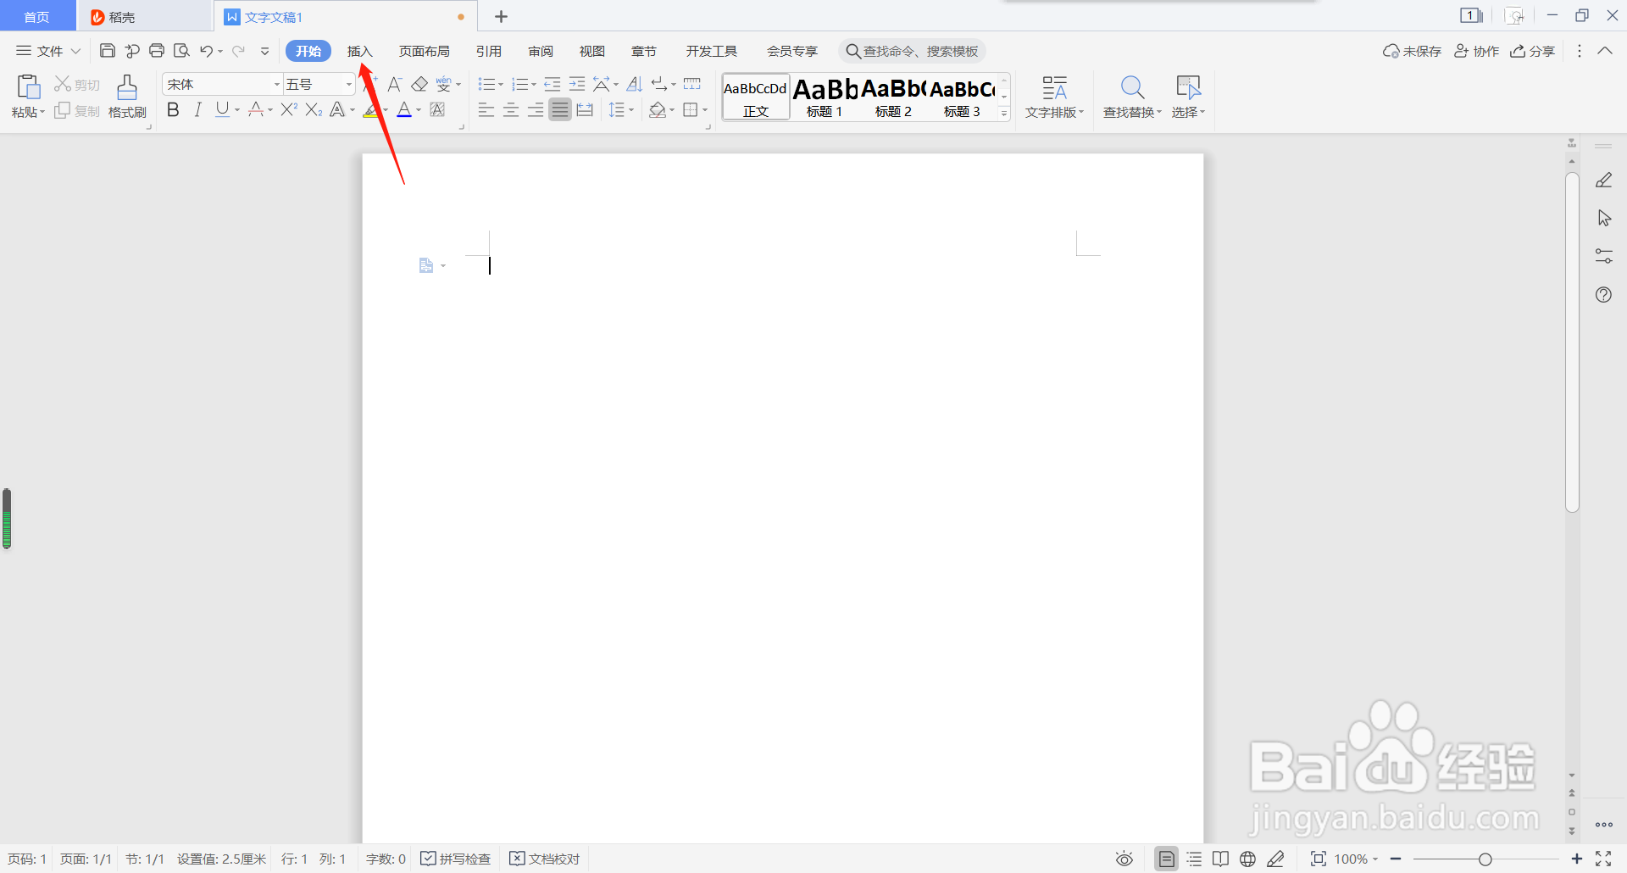The image size is (1627, 873).
Task: Open 文档校对 document proofreading
Action: point(545,859)
